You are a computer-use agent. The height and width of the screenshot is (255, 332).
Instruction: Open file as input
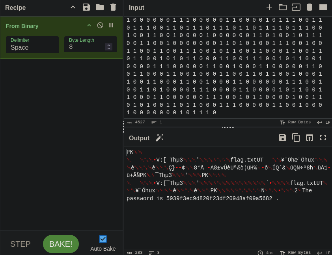pos(296,7)
